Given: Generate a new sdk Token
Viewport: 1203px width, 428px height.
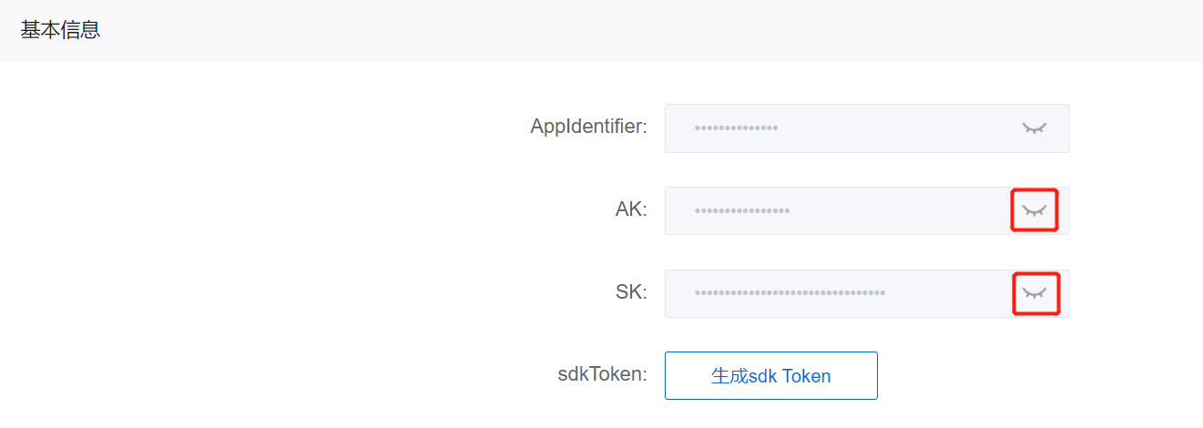Looking at the screenshot, I should tap(771, 376).
